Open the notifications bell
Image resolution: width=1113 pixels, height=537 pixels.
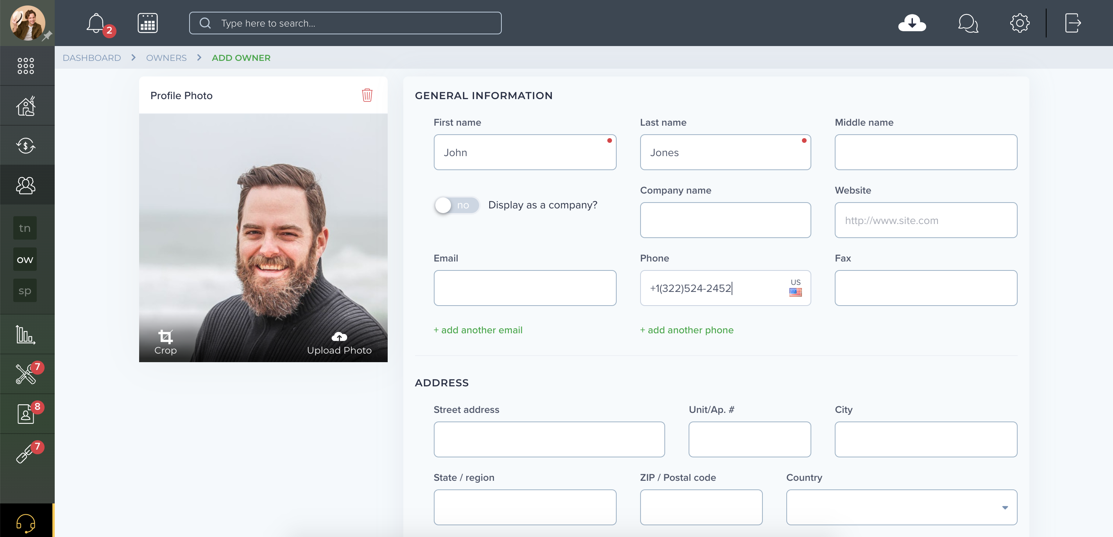95,23
